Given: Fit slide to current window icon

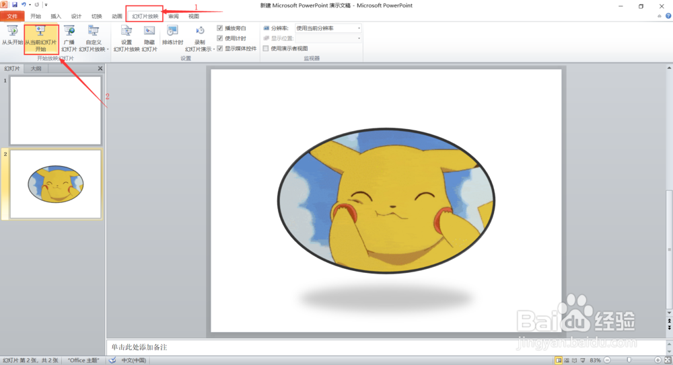Looking at the screenshot, I should 668,360.
